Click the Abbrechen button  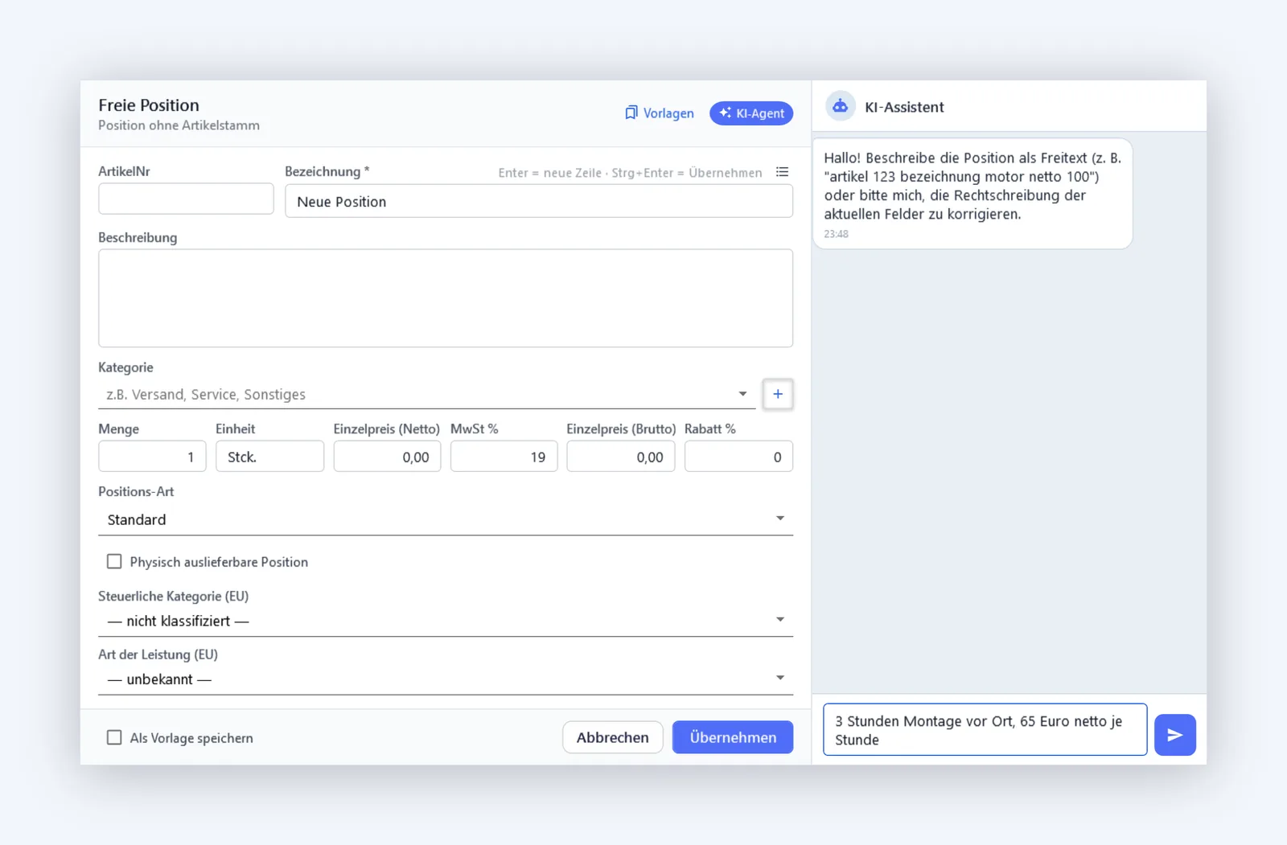(613, 737)
